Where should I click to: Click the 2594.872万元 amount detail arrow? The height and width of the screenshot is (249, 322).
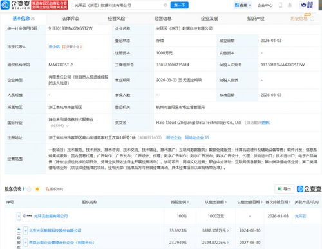(227, 243)
